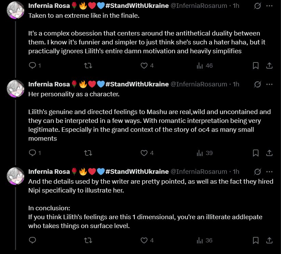This screenshot has height=254, width=281.
Task: Open Infernia Rosa profile name on first tweet
Action: tap(49, 6)
